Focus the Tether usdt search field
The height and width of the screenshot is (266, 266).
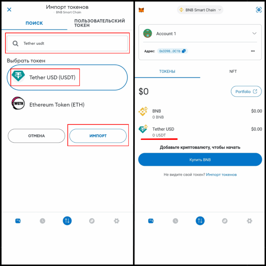(x=67, y=43)
